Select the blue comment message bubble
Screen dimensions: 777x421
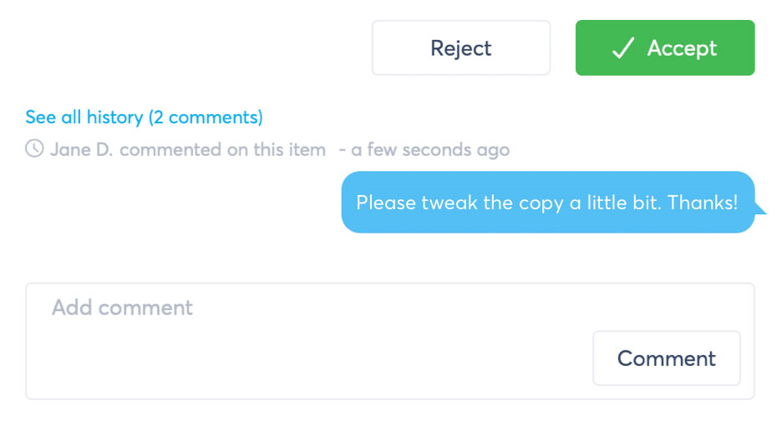[548, 203]
